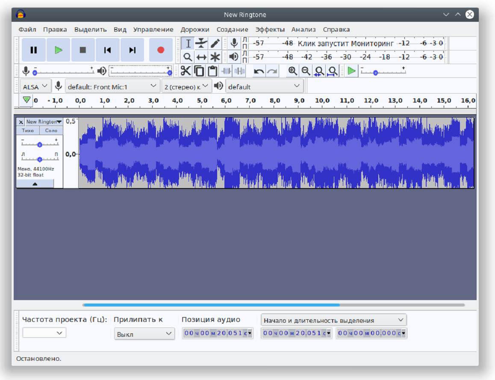495x380 pixels.
Task: Click the Zoom In magnifier icon
Action: pos(292,71)
